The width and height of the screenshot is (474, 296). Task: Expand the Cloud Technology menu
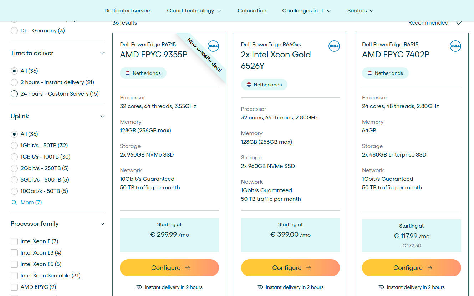[194, 11]
